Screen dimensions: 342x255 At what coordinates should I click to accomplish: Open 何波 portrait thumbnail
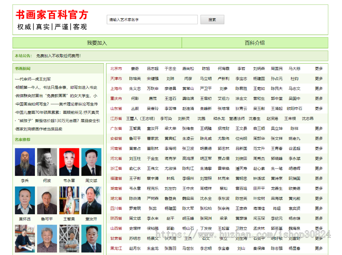coord(47,162)
